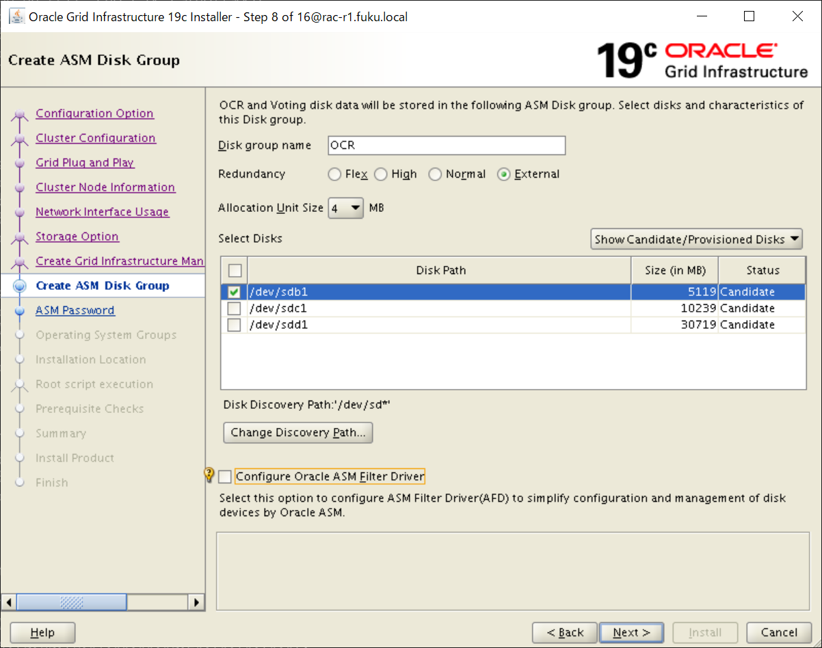This screenshot has width=822, height=648.
Task: Toggle the select-all disks header checkbox
Action: tap(234, 270)
